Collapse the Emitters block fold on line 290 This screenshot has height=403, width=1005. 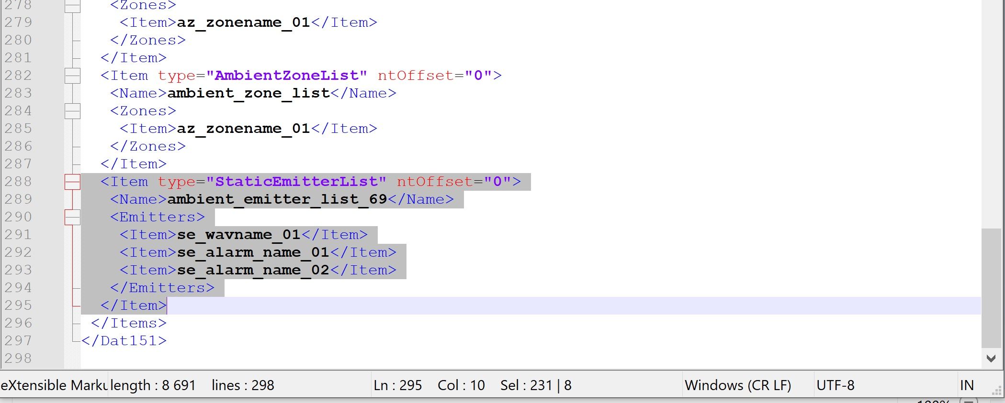(72, 217)
